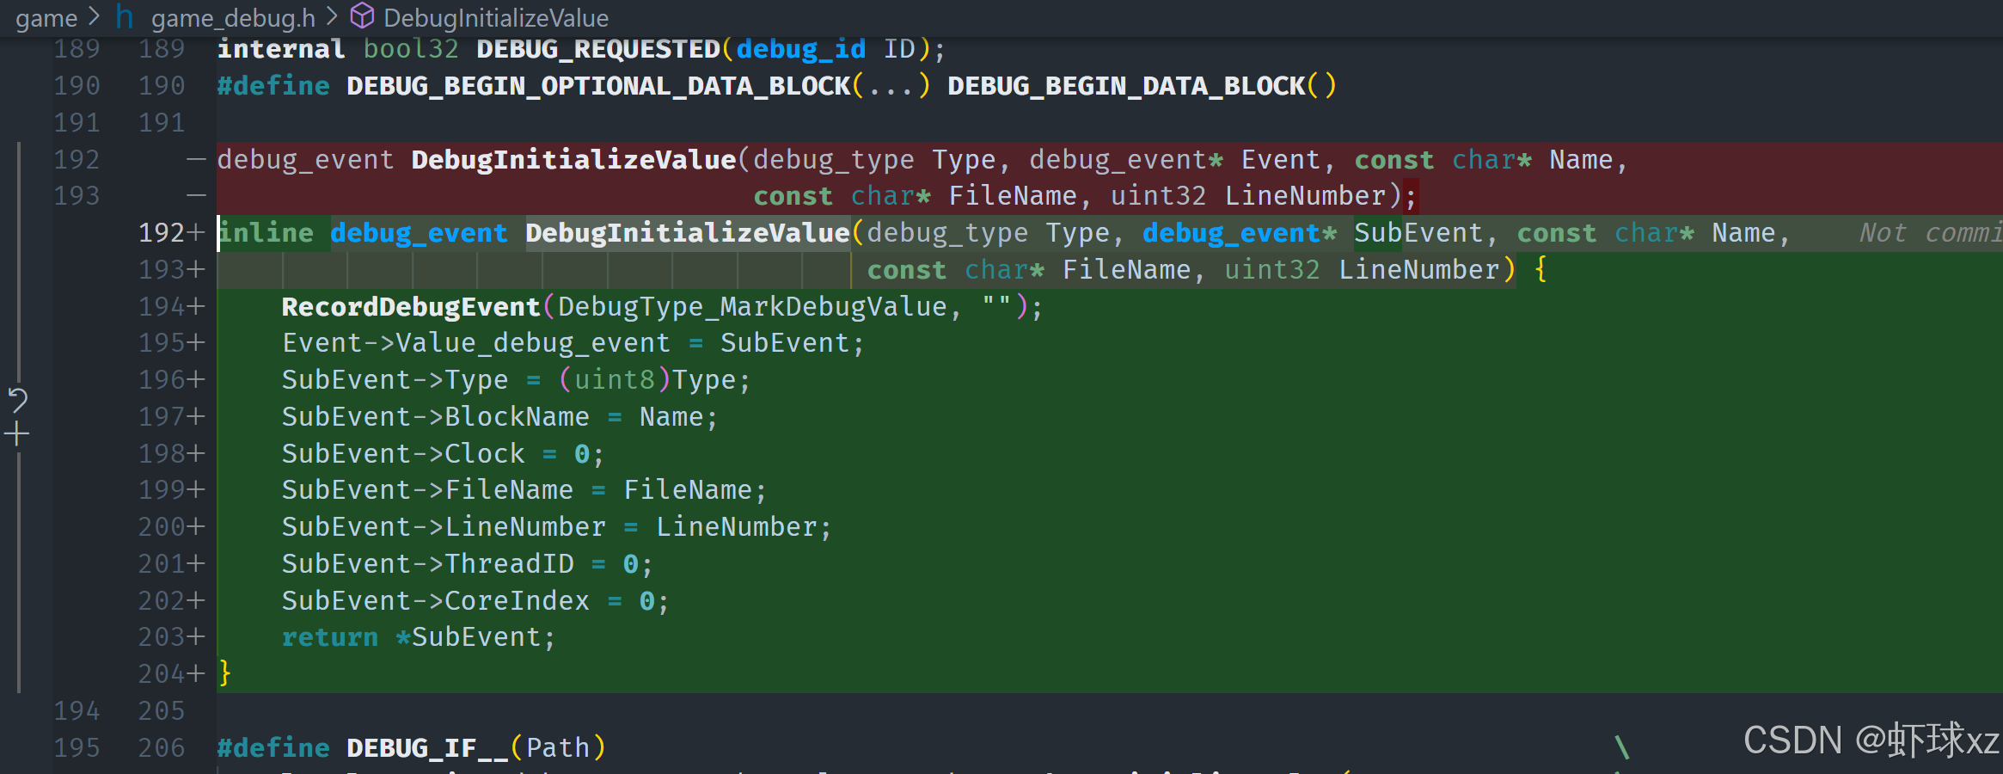Click 'SubEvent->FileName = FileName;' line
This screenshot has width=2003, height=774.
pyautogui.click(x=524, y=490)
